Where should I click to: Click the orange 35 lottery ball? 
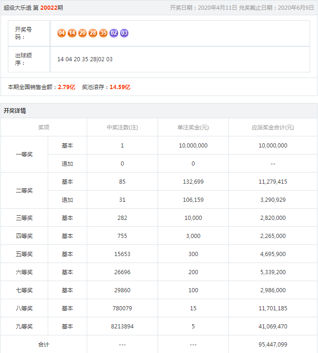(x=103, y=33)
